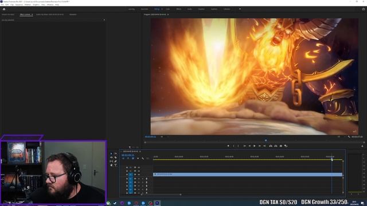The image size is (367, 206).
Task: Select the Type tool
Action: coord(115,165)
